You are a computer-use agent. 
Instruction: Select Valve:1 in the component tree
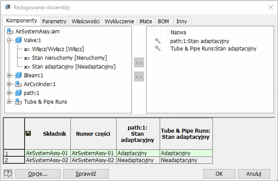click(x=33, y=40)
